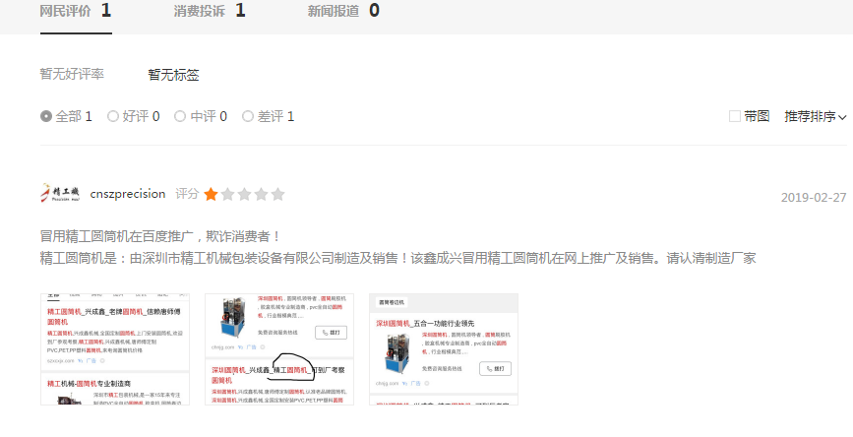853x437 pixels.
Task: Enable the 带图 checkbox
Action: [735, 116]
